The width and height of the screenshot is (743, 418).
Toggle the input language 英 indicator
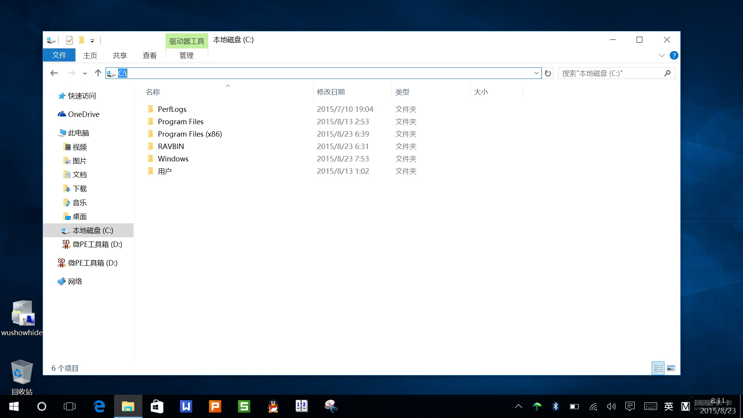click(x=668, y=406)
